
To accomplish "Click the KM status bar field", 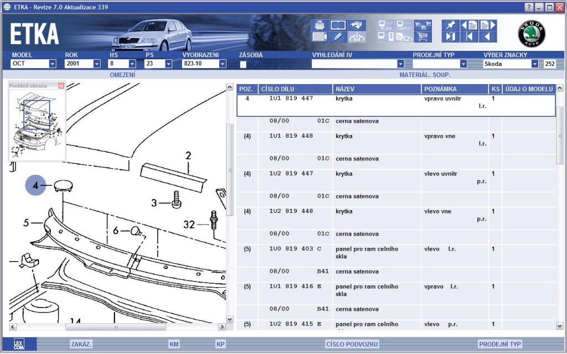I will coord(174,344).
